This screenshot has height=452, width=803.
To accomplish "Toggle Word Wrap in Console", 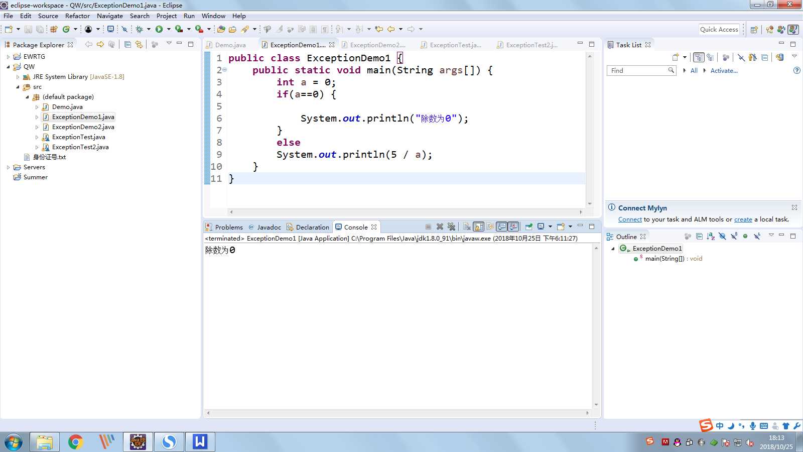I will coord(490,227).
